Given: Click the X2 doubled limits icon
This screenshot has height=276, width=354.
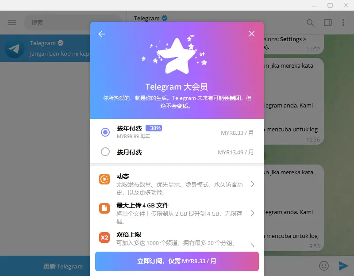Looking at the screenshot, I should tap(104, 238).
